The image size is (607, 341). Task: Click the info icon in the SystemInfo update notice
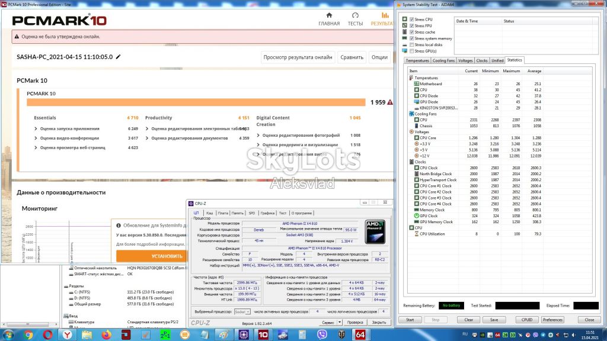[119, 226]
